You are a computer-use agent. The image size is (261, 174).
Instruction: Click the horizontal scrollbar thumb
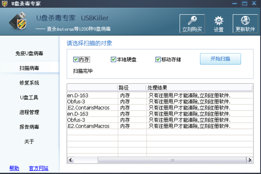pyautogui.click(x=172, y=160)
